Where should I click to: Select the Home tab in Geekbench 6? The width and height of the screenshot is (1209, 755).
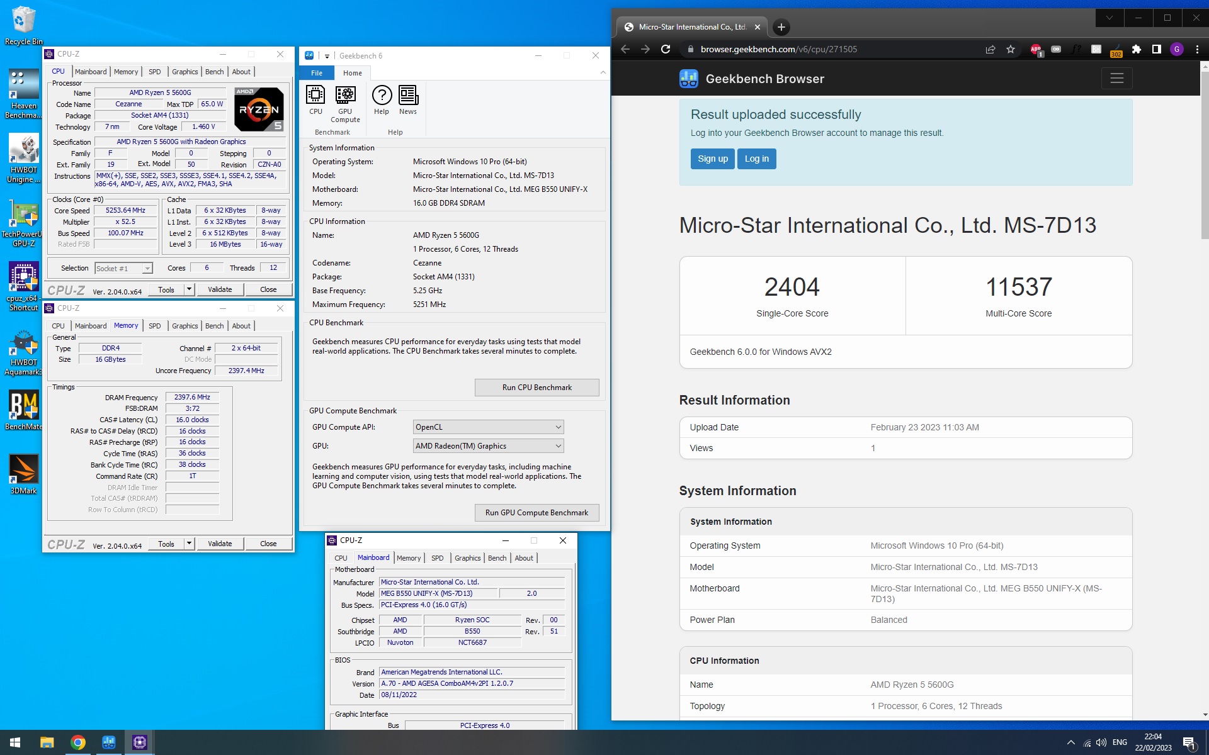pyautogui.click(x=353, y=73)
